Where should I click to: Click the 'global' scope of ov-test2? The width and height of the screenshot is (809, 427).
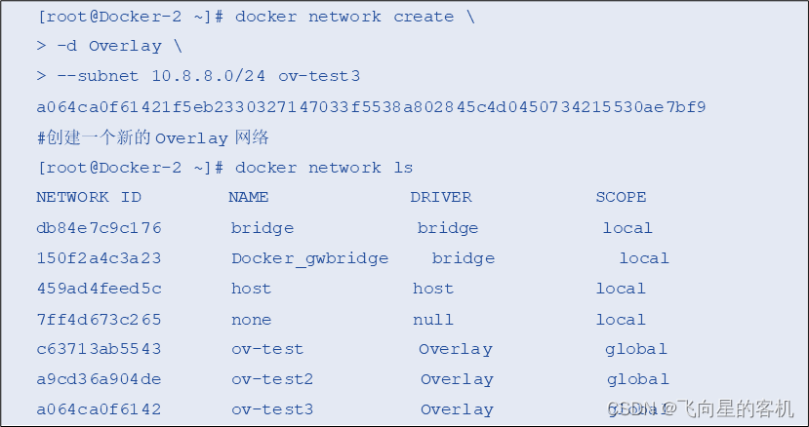click(638, 379)
